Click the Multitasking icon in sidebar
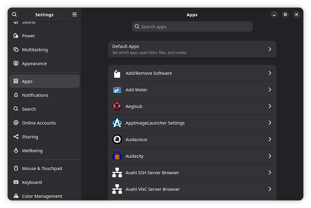The width and height of the screenshot is (311, 208). (x=16, y=50)
